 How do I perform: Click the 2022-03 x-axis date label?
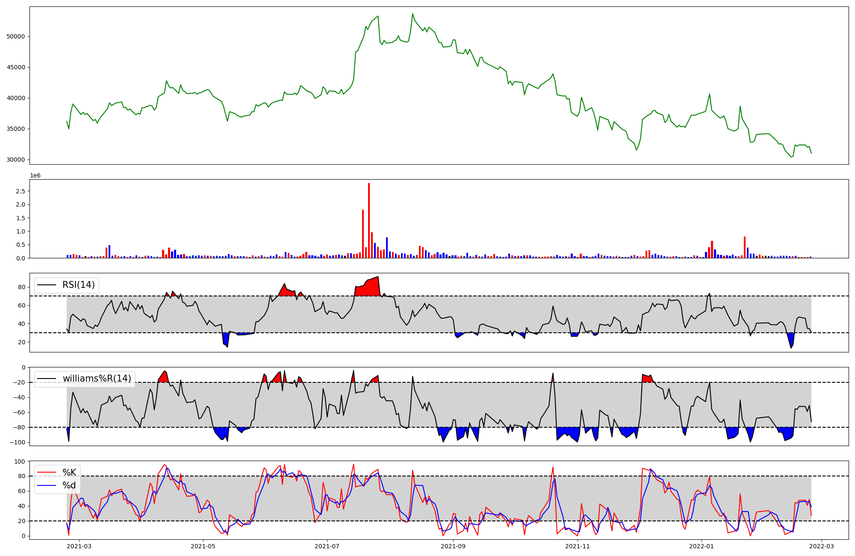point(822,546)
